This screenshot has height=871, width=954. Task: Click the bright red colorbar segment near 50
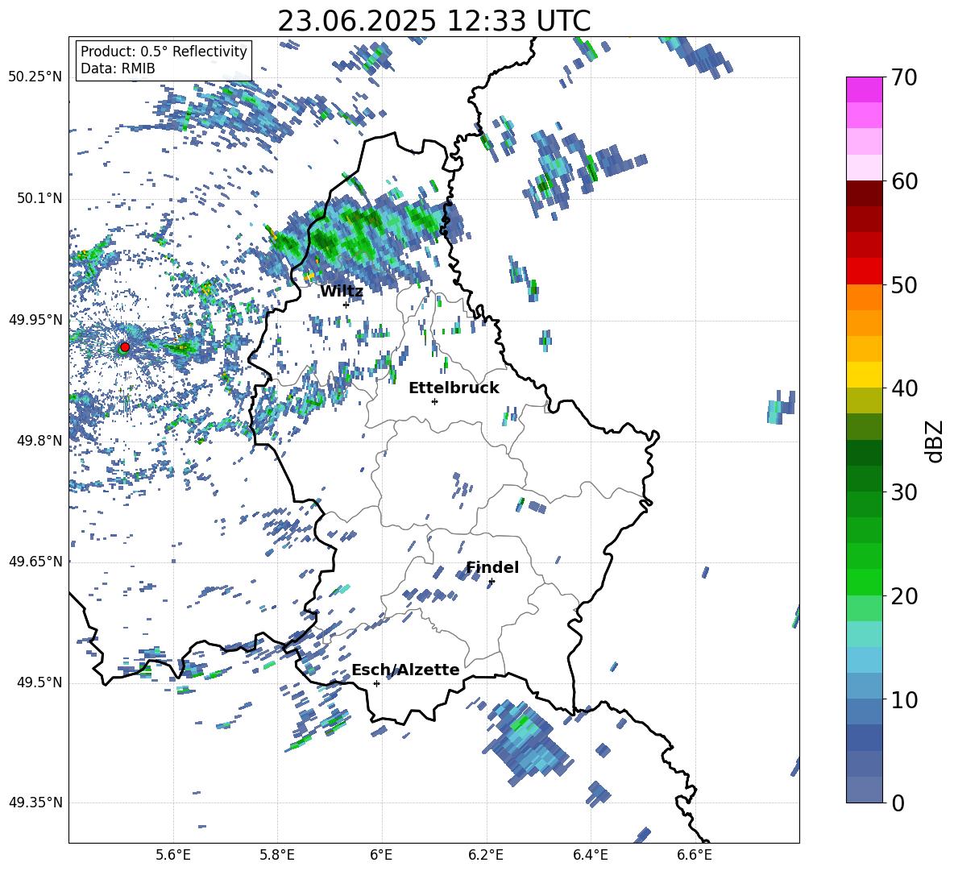point(865,272)
